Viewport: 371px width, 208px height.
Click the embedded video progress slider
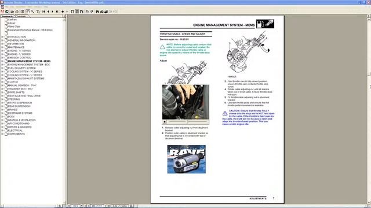click(188, 122)
